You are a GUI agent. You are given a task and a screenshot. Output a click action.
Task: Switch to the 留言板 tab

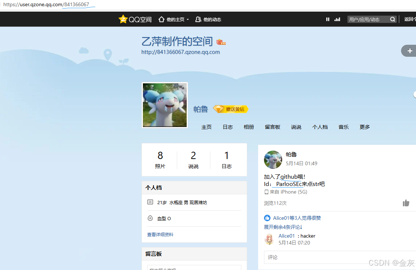[272, 127]
